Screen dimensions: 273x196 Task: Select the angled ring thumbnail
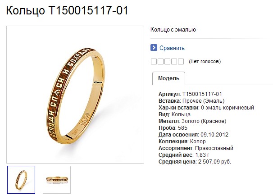(21, 180)
